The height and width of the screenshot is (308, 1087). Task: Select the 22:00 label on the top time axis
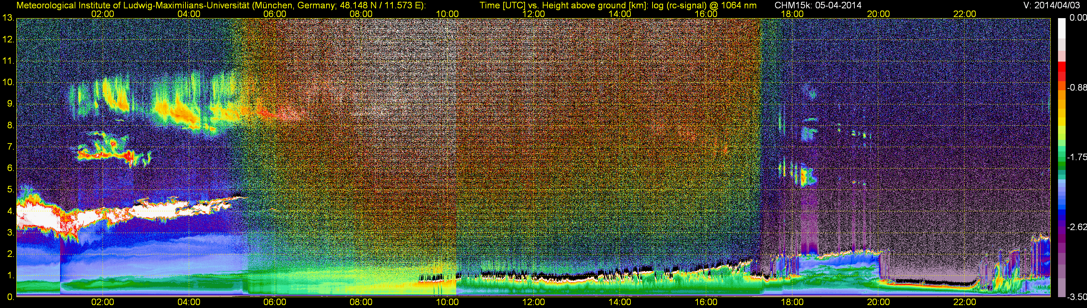965,14
